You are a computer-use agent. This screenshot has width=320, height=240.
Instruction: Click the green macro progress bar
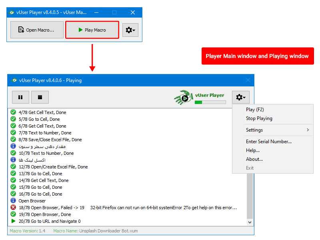click(210, 102)
